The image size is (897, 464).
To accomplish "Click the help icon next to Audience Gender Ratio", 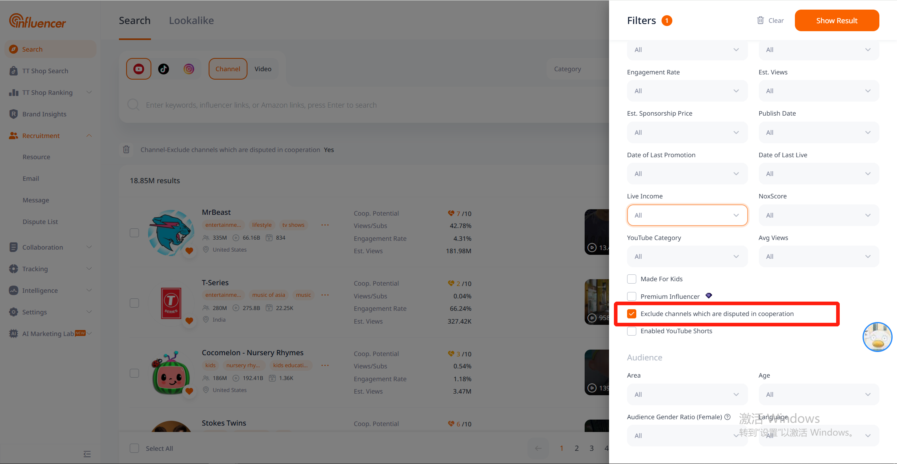I will pos(728,417).
